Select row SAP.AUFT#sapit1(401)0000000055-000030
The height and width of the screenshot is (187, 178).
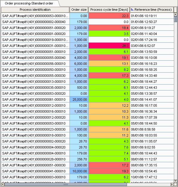[x=88, y=76]
